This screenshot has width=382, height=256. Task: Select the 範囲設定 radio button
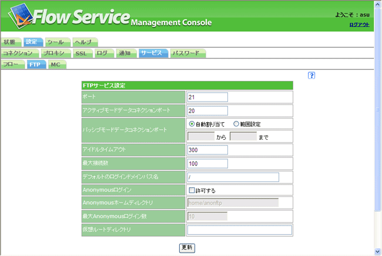point(236,124)
